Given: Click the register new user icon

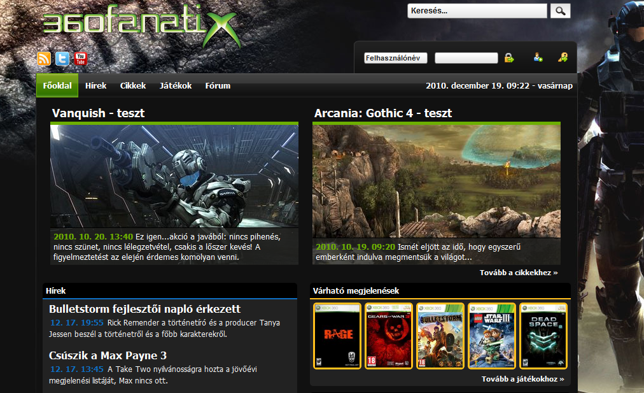Looking at the screenshot, I should click(x=538, y=57).
